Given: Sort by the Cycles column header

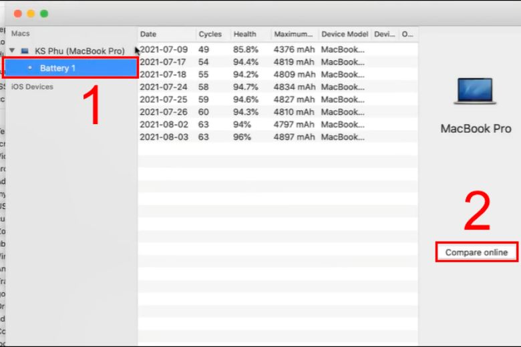Looking at the screenshot, I should (x=210, y=34).
